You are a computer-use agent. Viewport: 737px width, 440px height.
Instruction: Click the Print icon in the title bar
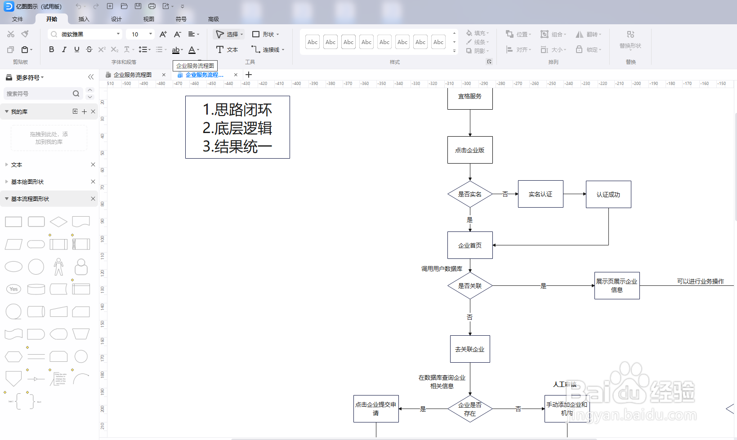click(152, 6)
